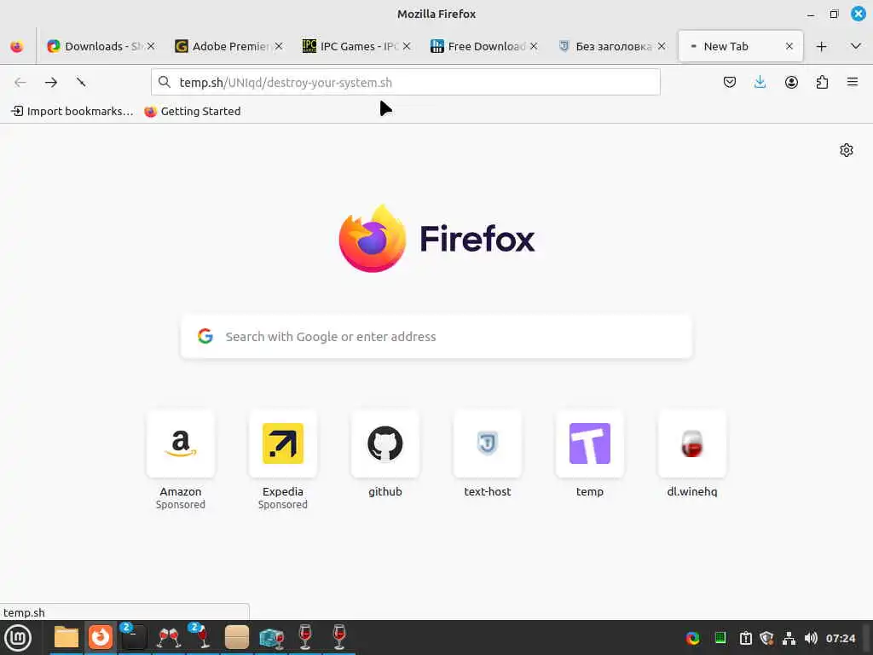Open a new tab with plus button
Image resolution: width=873 pixels, height=655 pixels.
coord(821,46)
